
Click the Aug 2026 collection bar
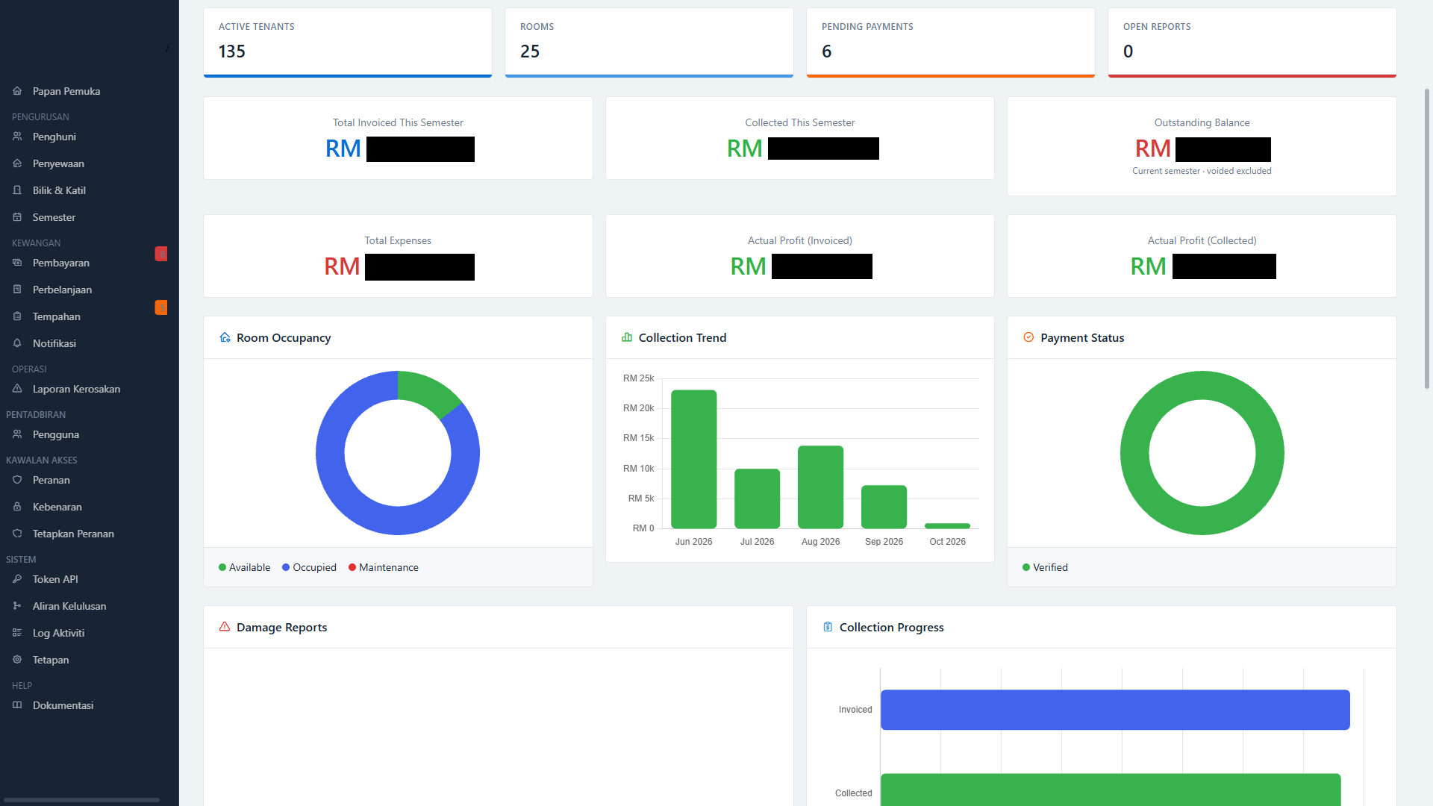(821, 487)
